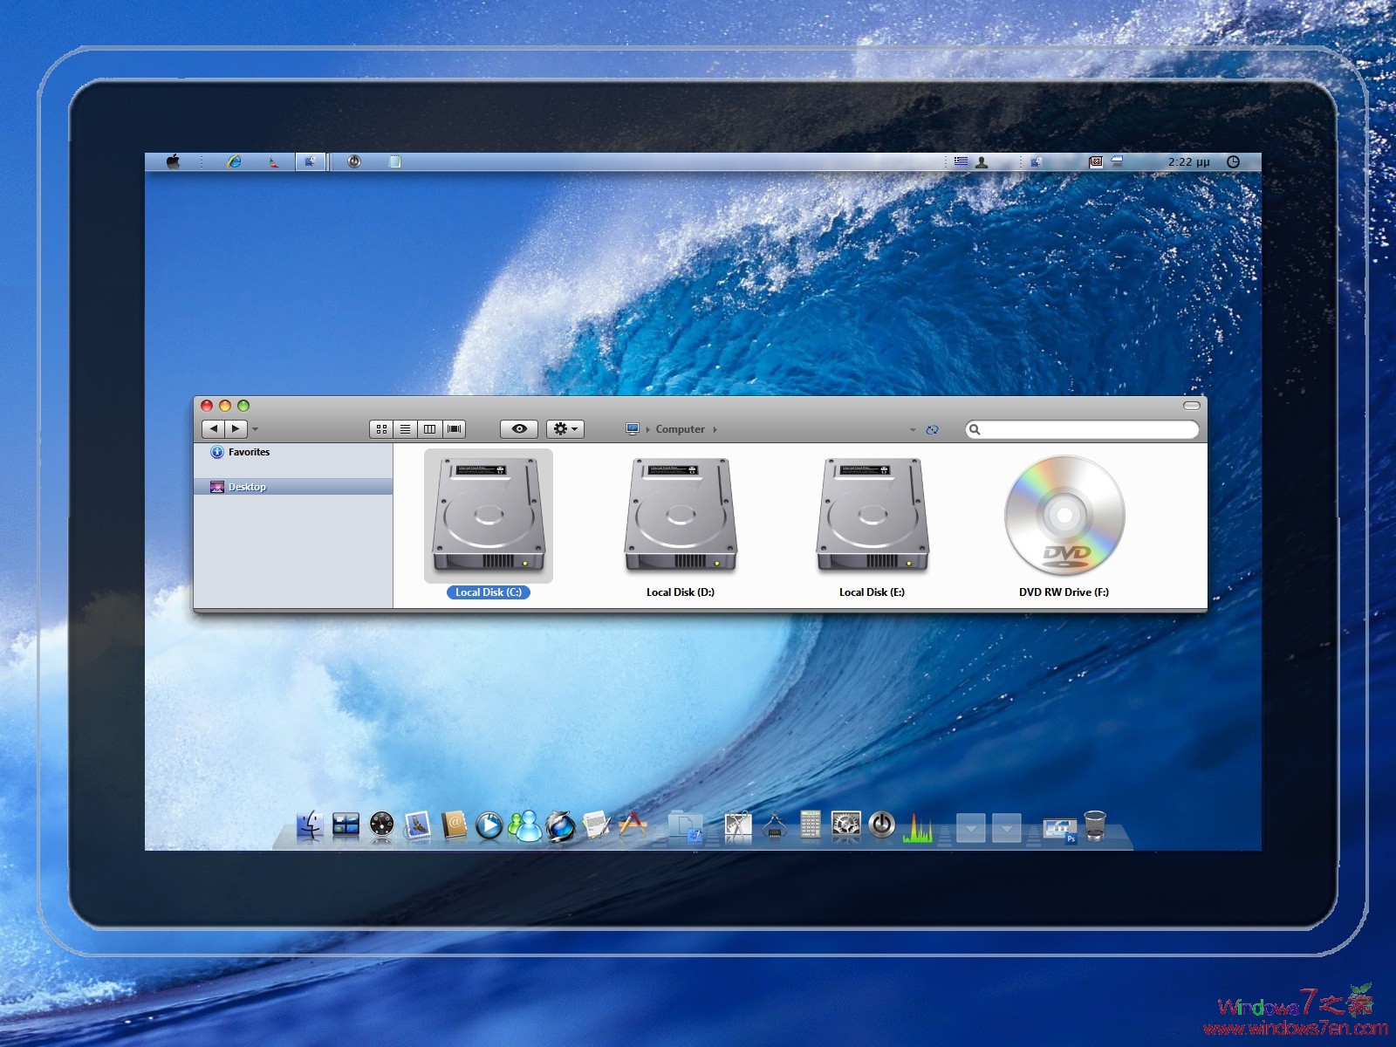Open Quick Look with the eye icon
This screenshot has width=1396, height=1047.
coord(519,428)
